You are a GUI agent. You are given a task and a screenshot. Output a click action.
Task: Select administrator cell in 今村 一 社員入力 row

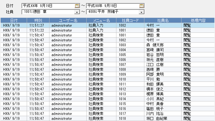pos(68,25)
